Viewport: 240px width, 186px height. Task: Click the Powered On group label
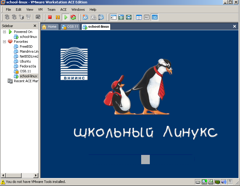point(23,32)
